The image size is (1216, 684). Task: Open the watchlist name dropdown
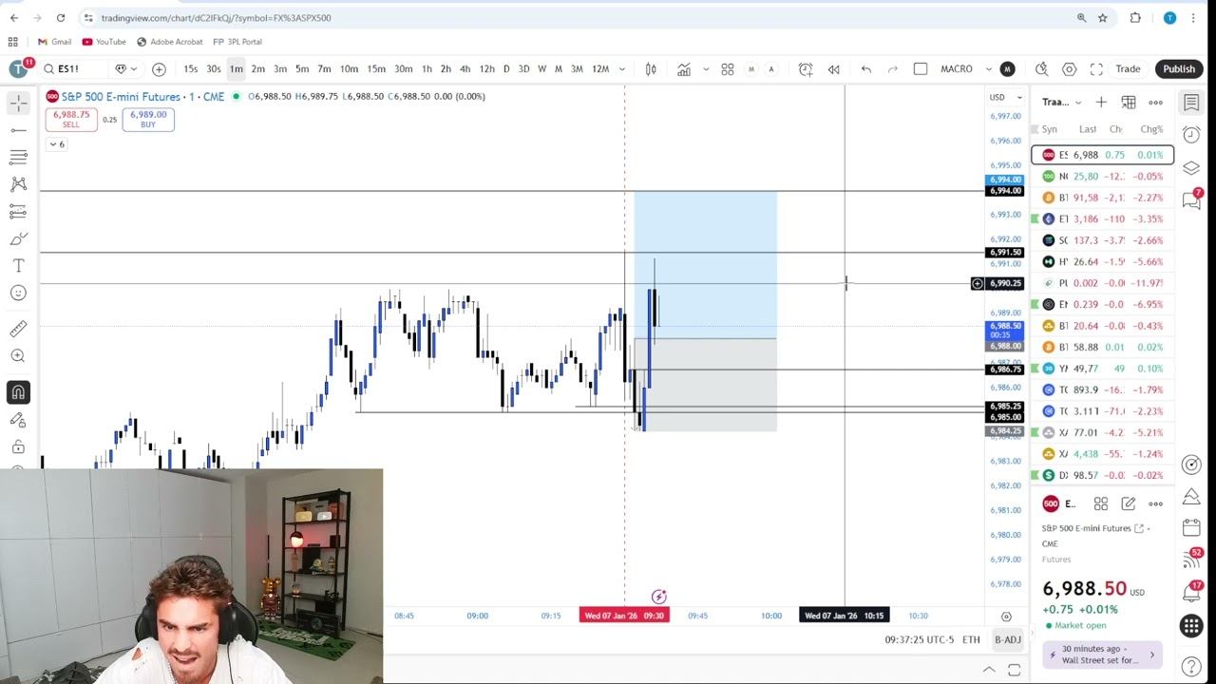pos(1061,102)
